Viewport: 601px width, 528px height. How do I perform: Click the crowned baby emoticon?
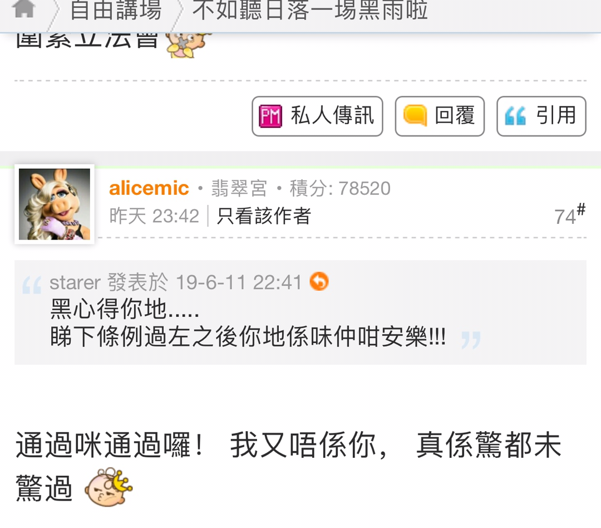109,487
